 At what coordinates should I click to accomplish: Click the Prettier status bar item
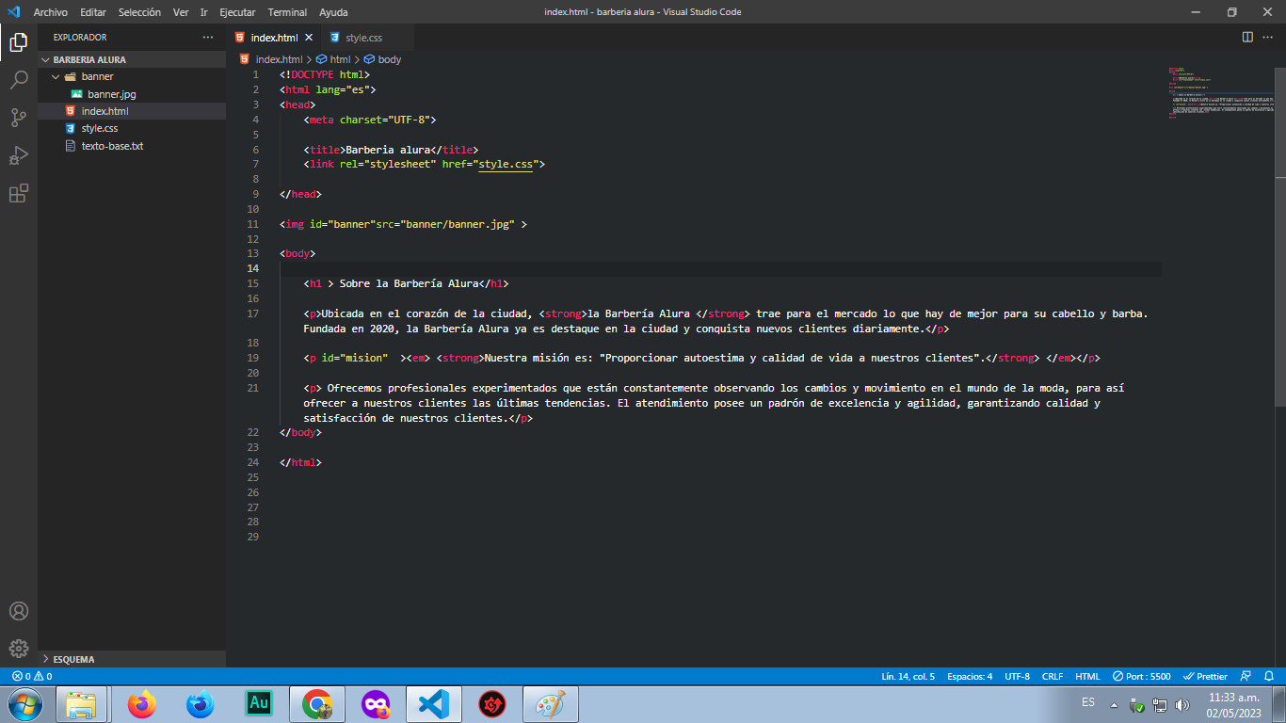pos(1205,676)
